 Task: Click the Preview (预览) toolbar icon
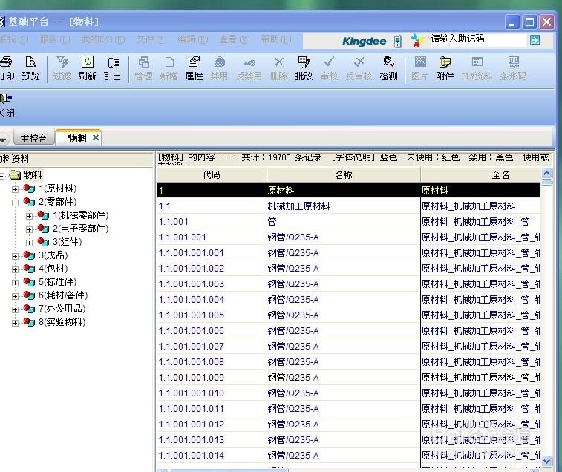click(x=30, y=68)
